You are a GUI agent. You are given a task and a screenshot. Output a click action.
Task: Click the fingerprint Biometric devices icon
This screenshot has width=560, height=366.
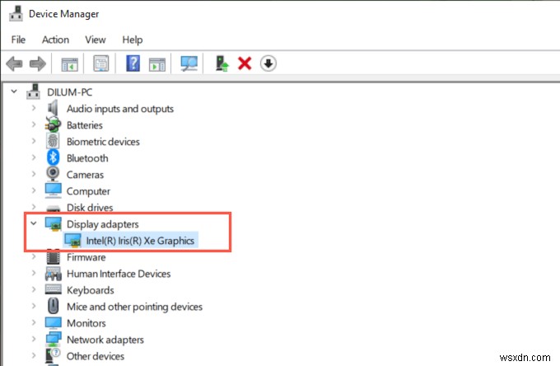[53, 141]
